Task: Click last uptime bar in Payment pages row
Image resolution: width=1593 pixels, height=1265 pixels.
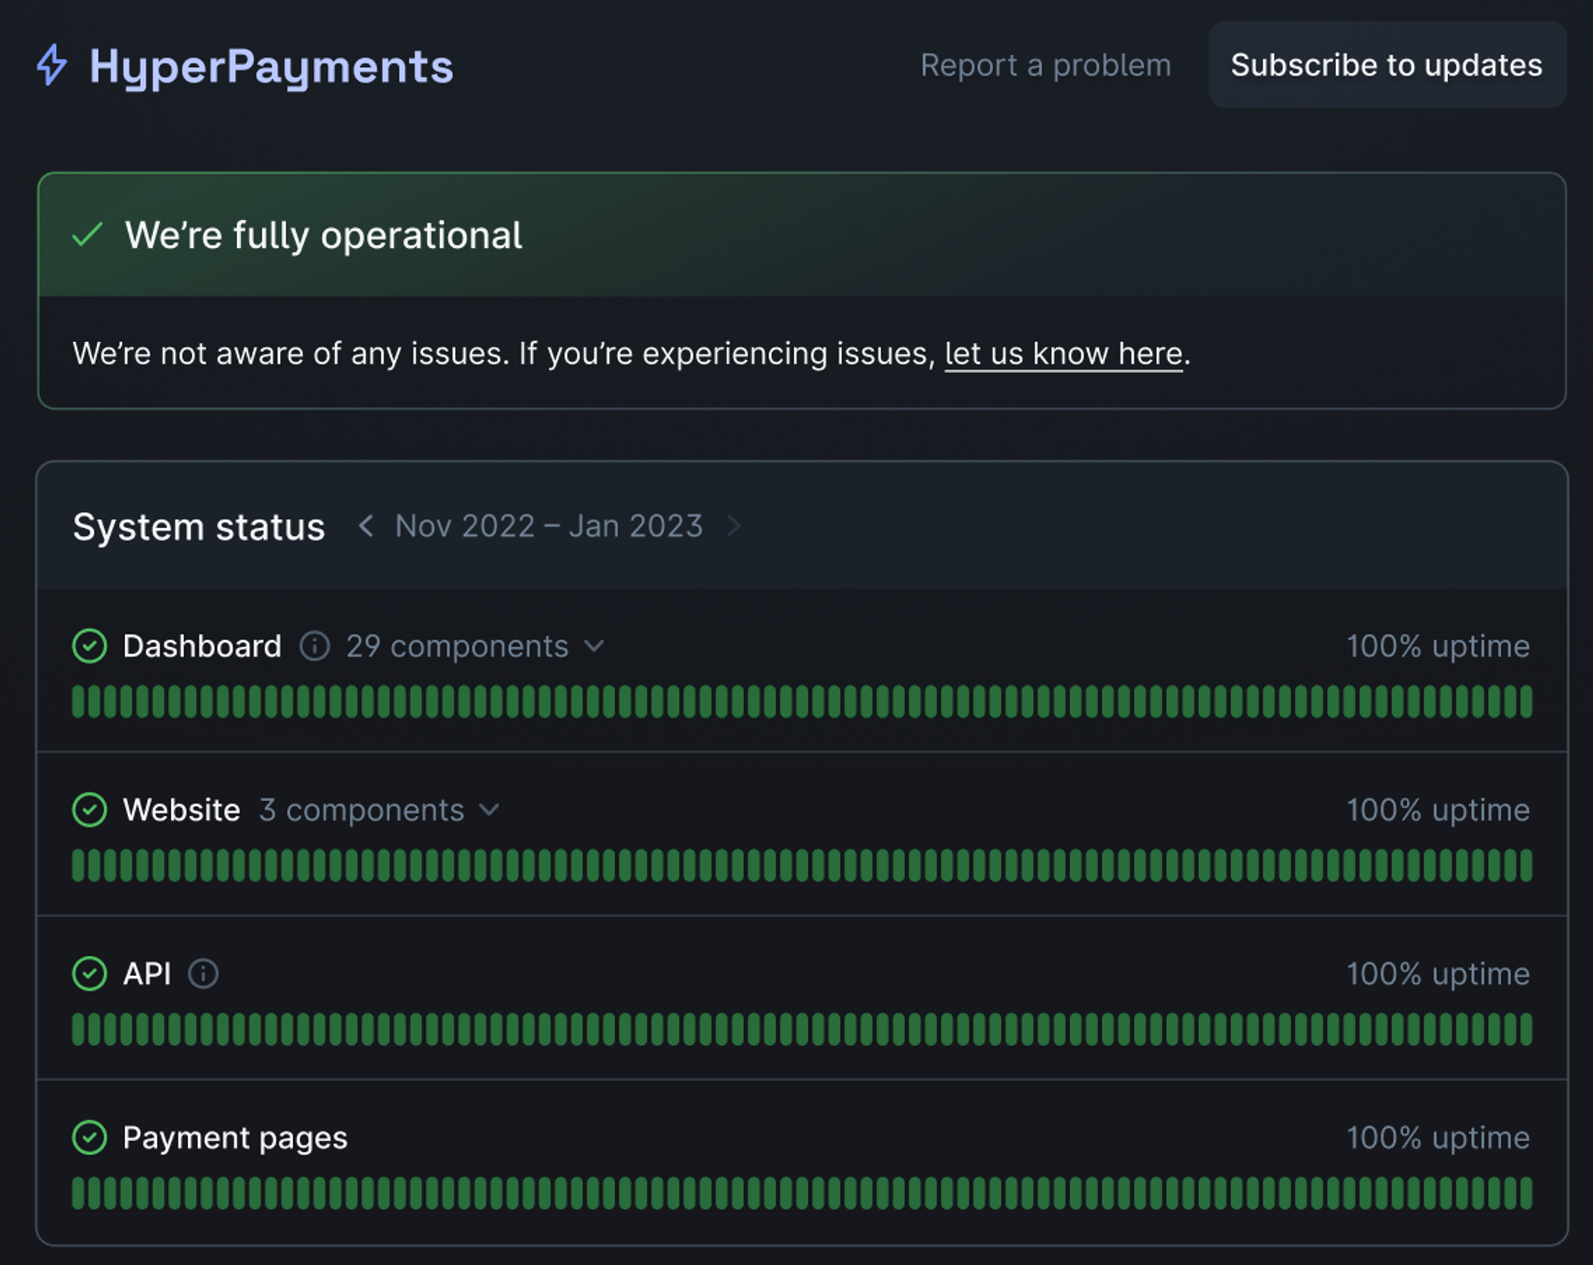Action: (1526, 1194)
